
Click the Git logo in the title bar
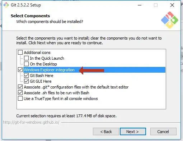(6, 5)
